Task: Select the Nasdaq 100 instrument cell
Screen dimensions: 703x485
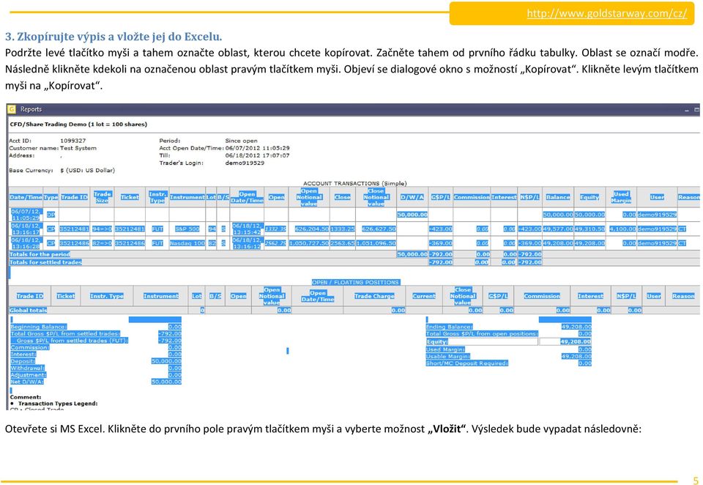Action: pos(187,243)
